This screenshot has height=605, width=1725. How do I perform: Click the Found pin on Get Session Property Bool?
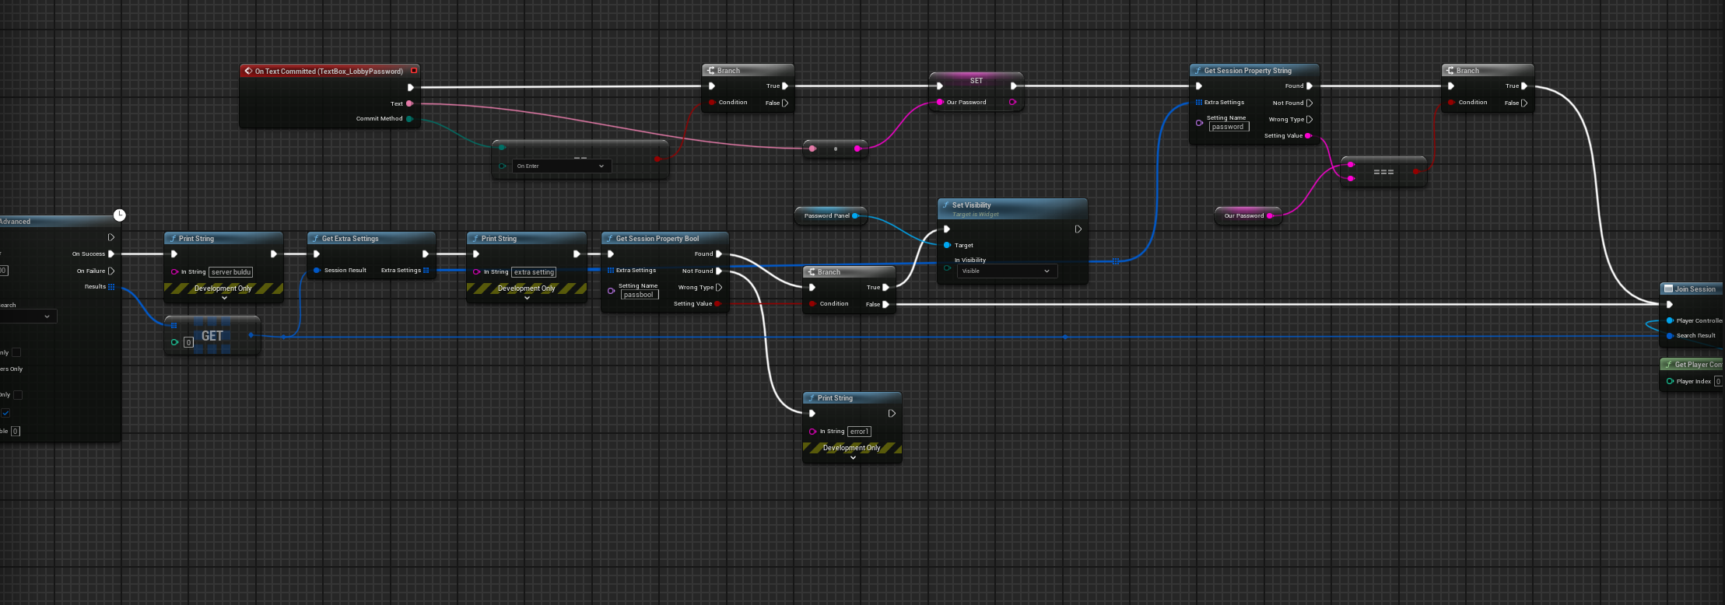coord(718,254)
